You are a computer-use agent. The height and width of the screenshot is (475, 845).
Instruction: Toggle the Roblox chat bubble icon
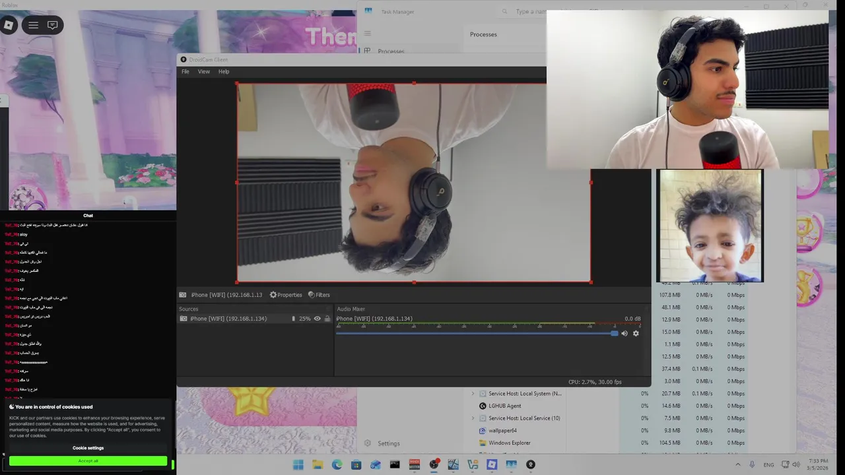pyautogui.click(x=53, y=25)
